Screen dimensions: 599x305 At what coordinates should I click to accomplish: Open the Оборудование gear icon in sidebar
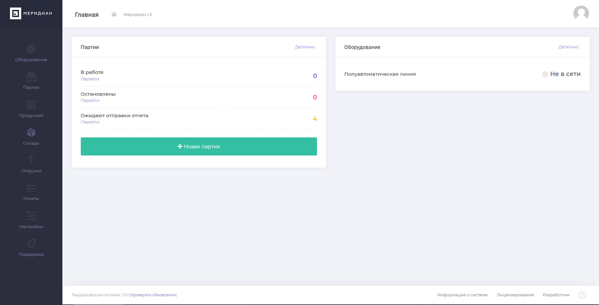coord(31,49)
